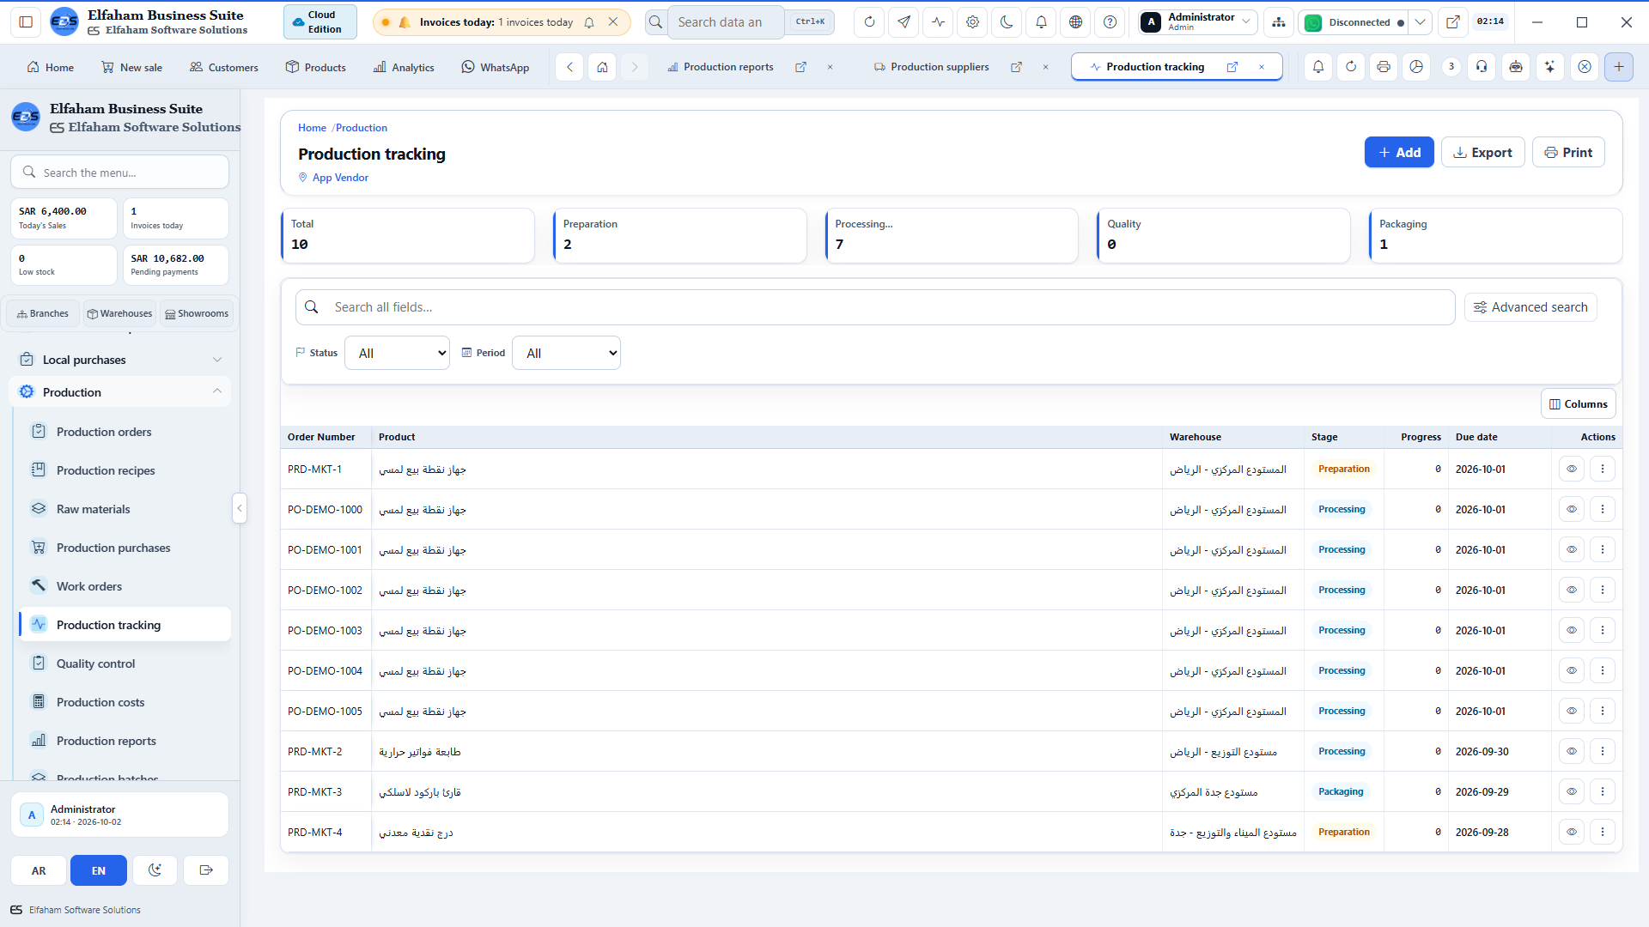Image resolution: width=1649 pixels, height=927 pixels.
Task: Open the help question mark icon
Action: (1110, 22)
